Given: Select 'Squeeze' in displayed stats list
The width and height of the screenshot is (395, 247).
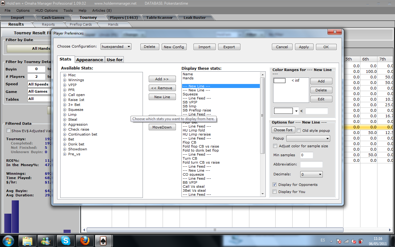Looking at the screenshot, I should click(190, 94).
